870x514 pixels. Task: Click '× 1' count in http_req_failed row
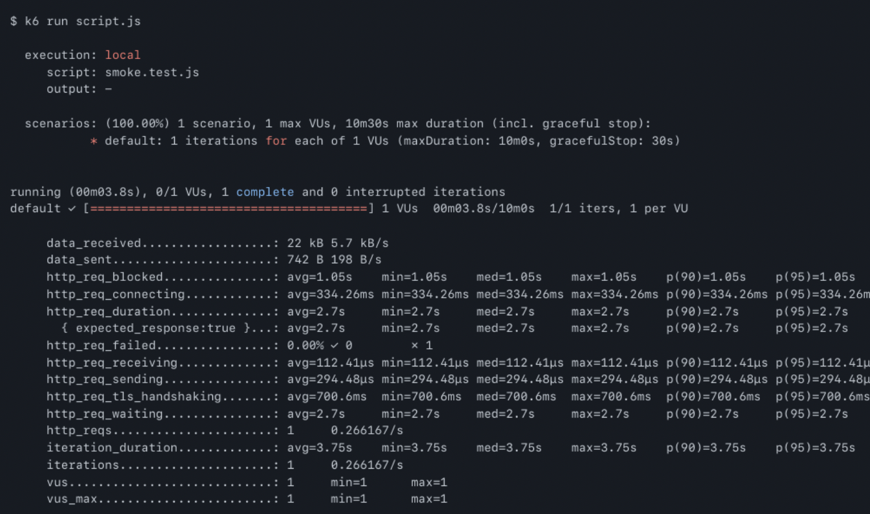click(421, 346)
